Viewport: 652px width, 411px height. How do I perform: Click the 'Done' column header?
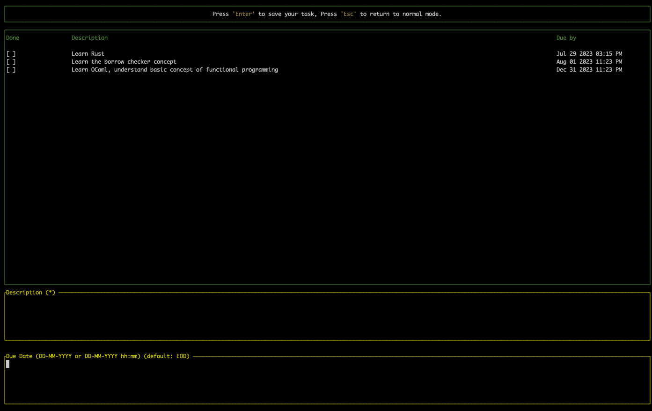click(x=13, y=38)
